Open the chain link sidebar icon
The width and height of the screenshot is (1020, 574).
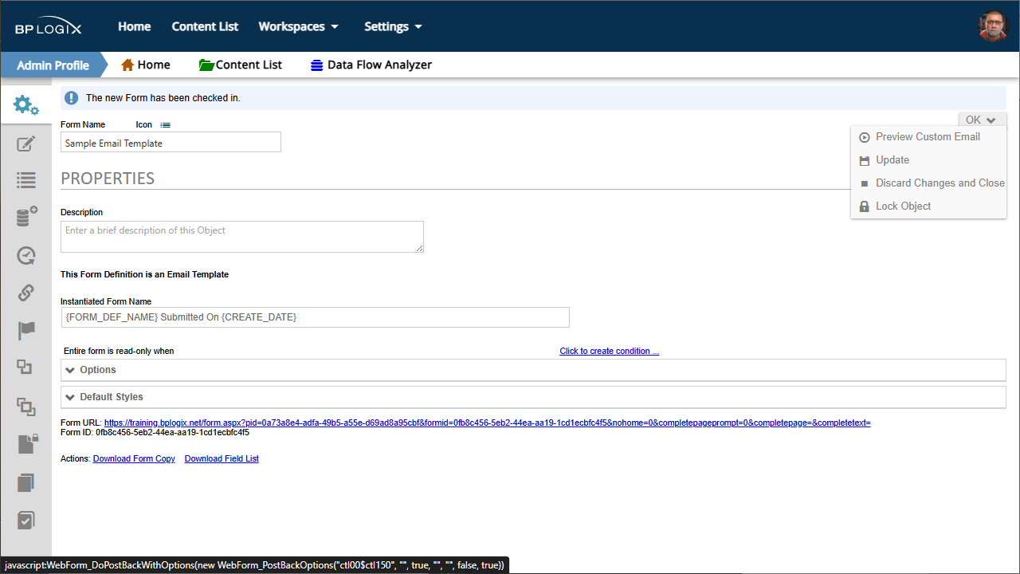tap(26, 293)
